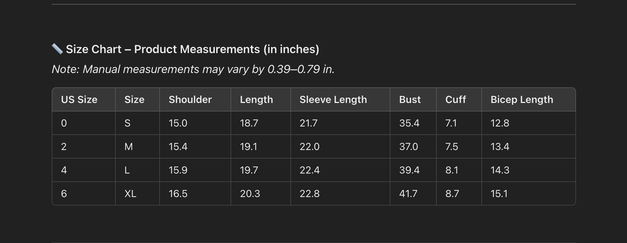Click the Sleeve Length column header
627x243 pixels.
pos(333,99)
